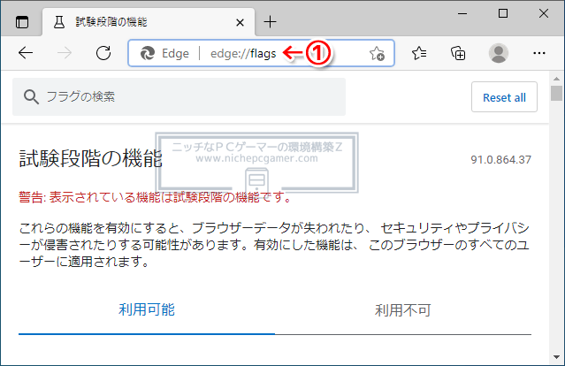Go back to the previous page
Image resolution: width=565 pixels, height=366 pixels.
coord(26,53)
